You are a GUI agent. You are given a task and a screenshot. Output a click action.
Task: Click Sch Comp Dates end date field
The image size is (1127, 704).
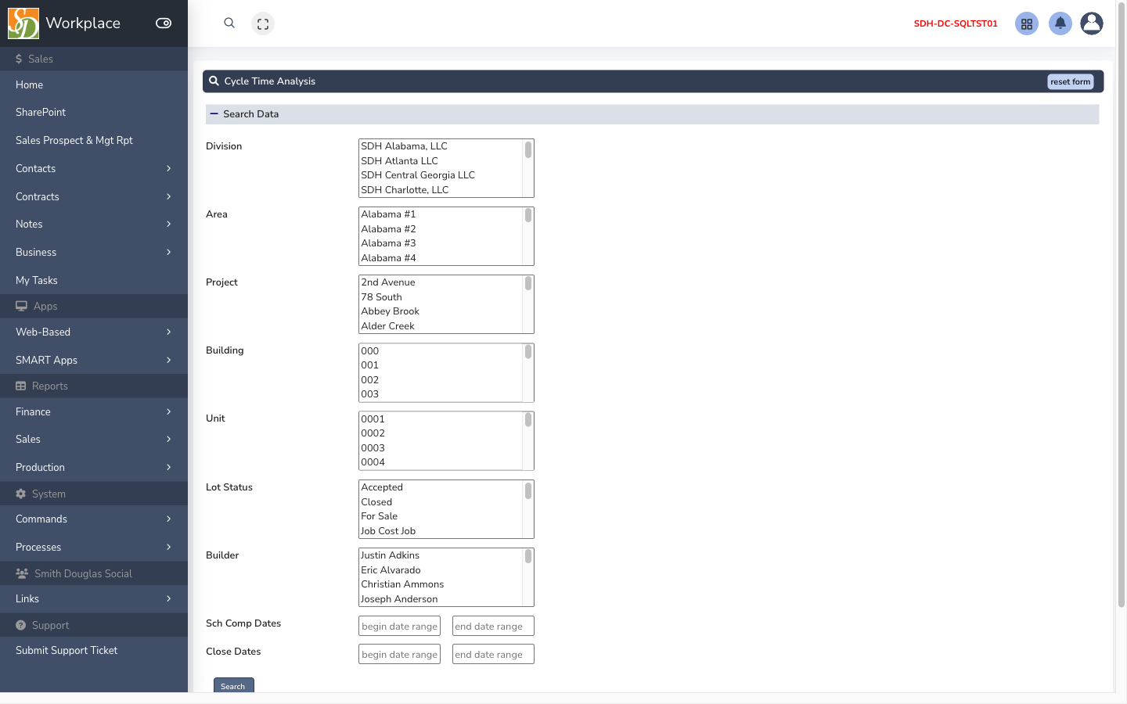[x=493, y=626]
